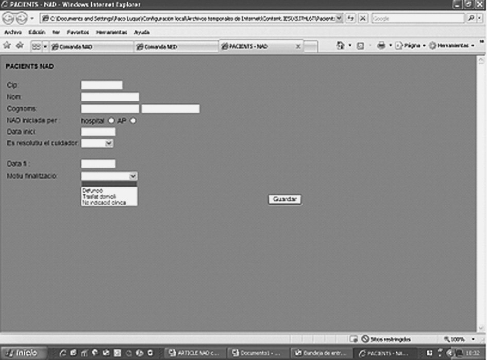
Task: Click the search magnifier icon
Action: point(472,18)
